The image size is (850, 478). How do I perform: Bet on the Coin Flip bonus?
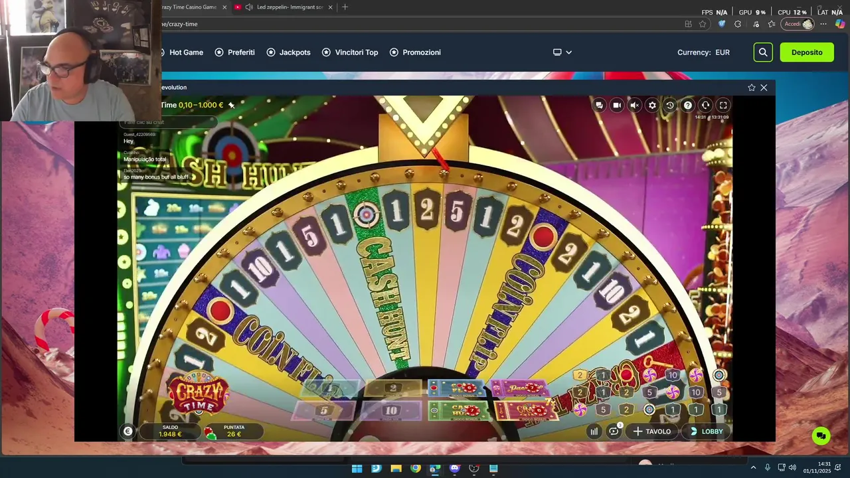(x=458, y=388)
